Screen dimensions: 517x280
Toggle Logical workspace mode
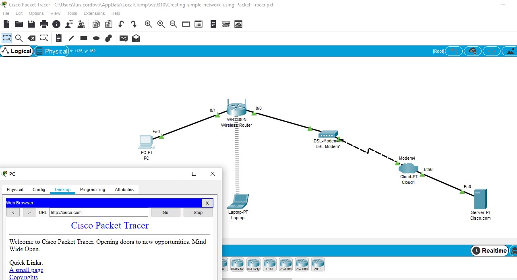pyautogui.click(x=17, y=51)
